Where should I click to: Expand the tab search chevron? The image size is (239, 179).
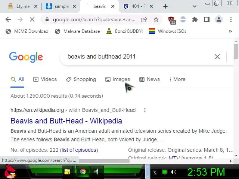[194, 6]
